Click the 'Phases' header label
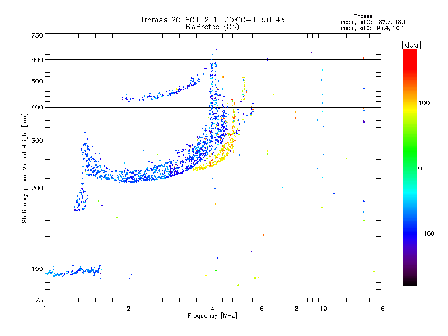This screenshot has width=448, height=336. click(x=362, y=16)
